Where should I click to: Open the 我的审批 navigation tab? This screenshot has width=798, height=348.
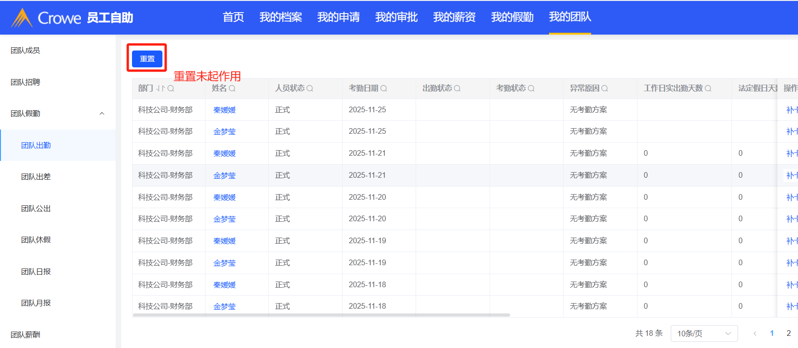(396, 17)
